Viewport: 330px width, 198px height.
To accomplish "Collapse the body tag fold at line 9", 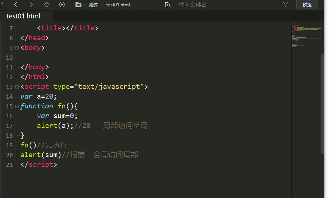I will [x=17, y=48].
